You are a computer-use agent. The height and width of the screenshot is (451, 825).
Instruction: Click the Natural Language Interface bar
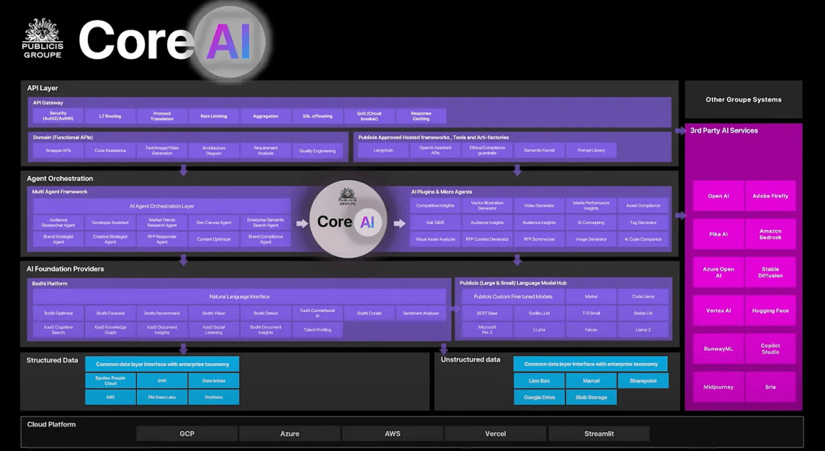(x=239, y=297)
